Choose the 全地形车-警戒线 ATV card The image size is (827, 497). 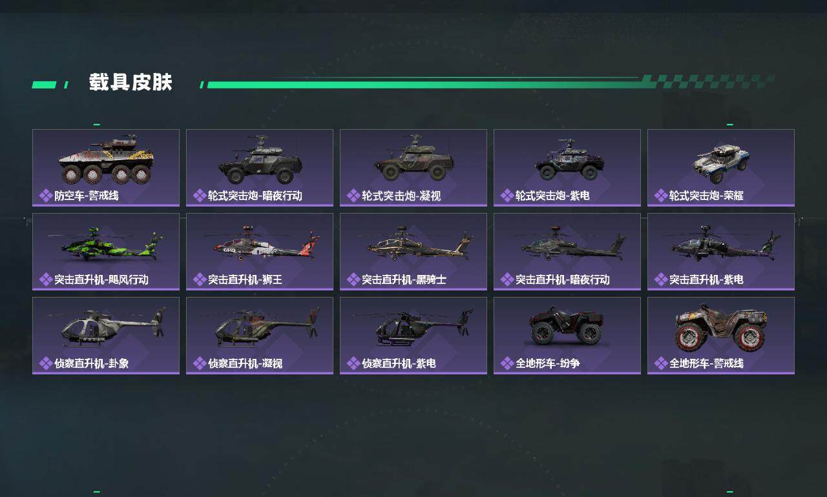coord(721,336)
